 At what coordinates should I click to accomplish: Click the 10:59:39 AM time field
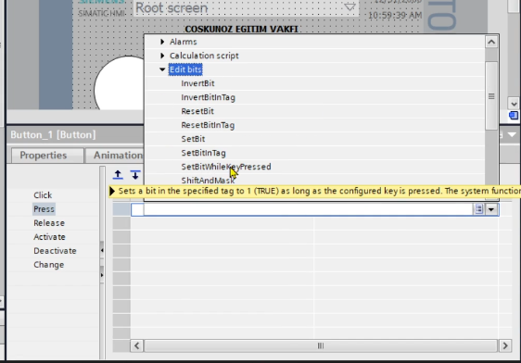tap(395, 15)
